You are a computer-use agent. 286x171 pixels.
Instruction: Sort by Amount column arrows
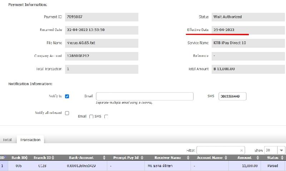pos(259,157)
